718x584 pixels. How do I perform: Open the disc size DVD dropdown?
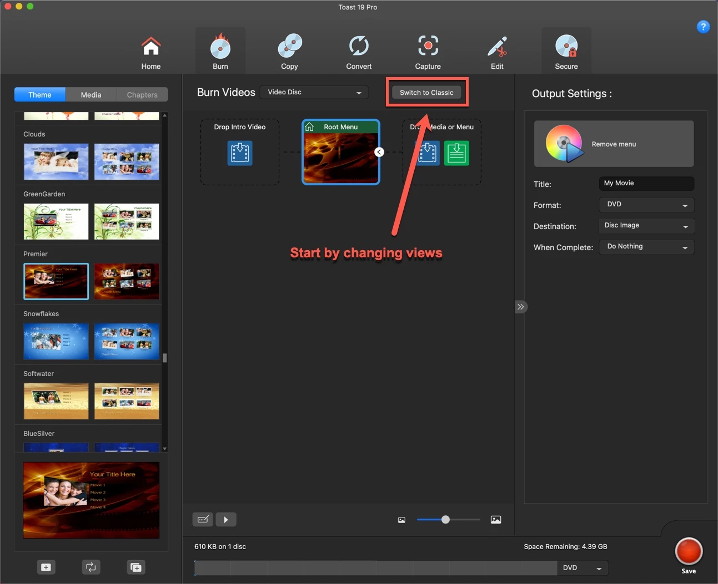coord(583,568)
